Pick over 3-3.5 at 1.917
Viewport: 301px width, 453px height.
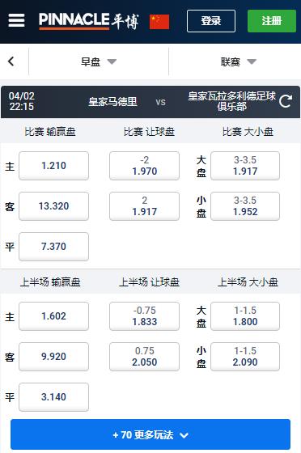[245, 166]
